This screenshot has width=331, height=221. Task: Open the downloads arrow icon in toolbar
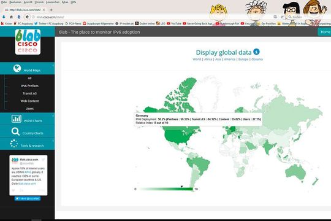[4, 17]
